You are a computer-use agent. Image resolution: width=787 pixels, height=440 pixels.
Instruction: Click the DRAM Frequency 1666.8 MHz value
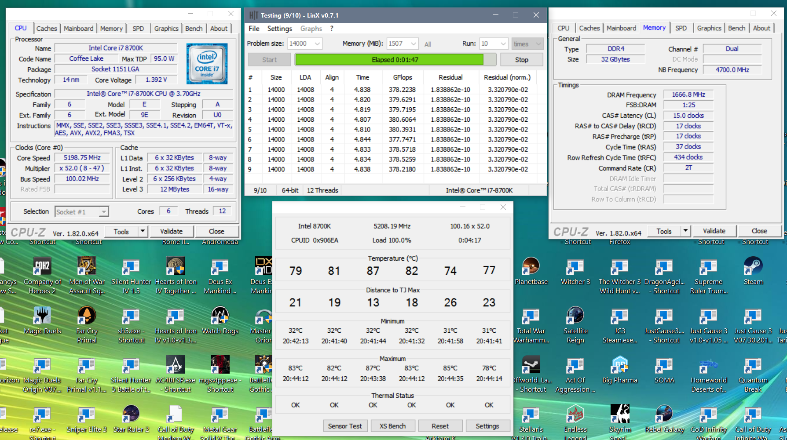click(x=688, y=95)
